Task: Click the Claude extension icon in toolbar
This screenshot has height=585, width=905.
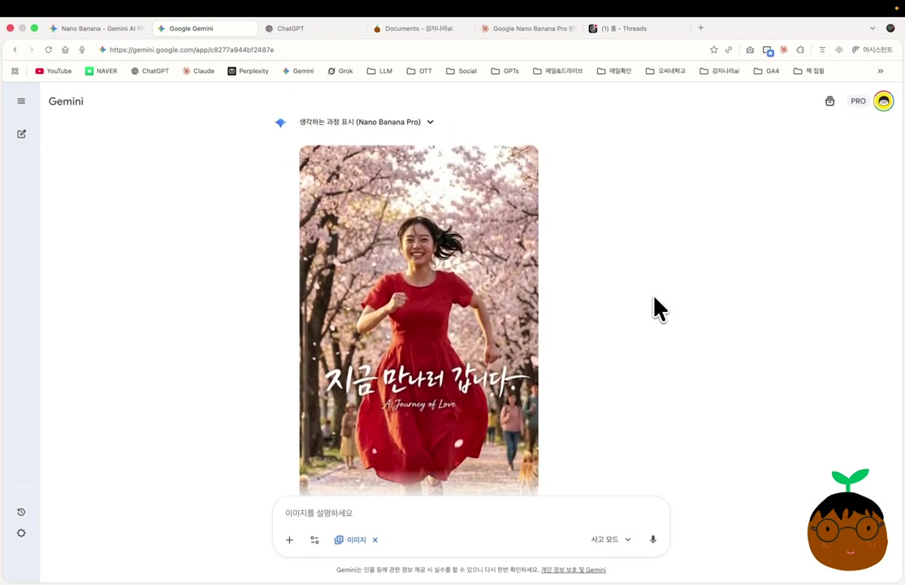Action: [x=784, y=50]
